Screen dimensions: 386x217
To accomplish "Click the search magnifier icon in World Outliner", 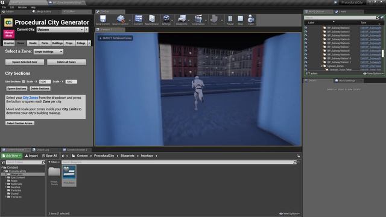I will tap(377, 17).
